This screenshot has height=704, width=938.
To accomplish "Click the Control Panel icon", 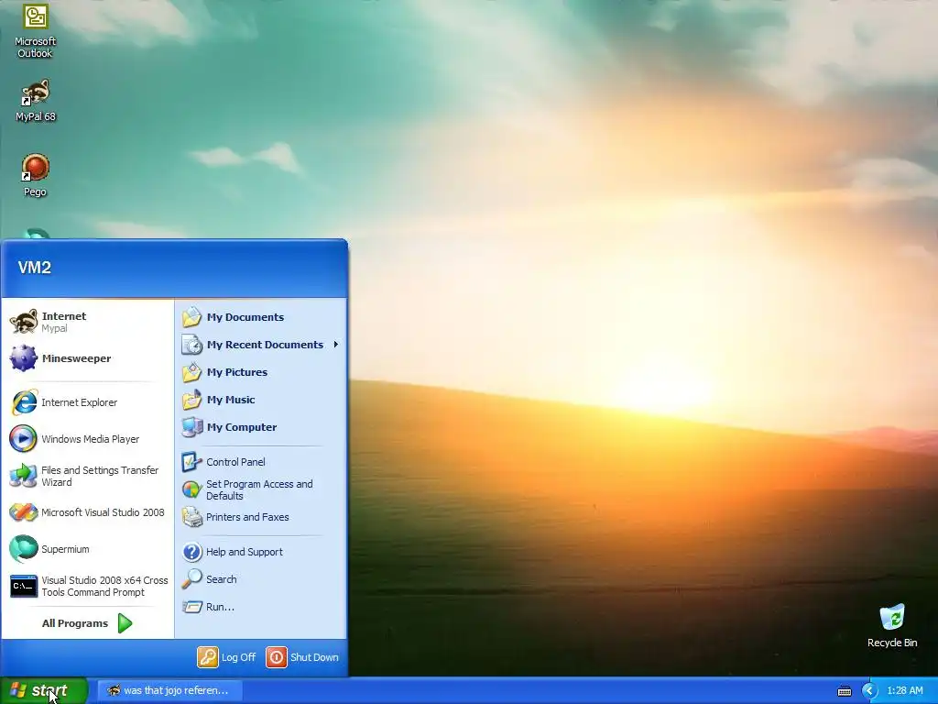I will [192, 462].
